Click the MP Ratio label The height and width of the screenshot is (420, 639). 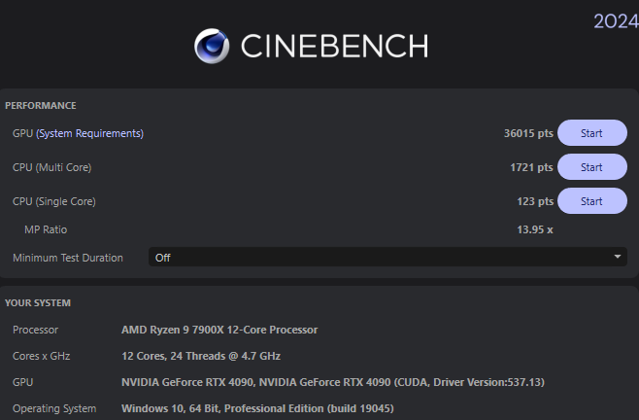[x=46, y=229]
